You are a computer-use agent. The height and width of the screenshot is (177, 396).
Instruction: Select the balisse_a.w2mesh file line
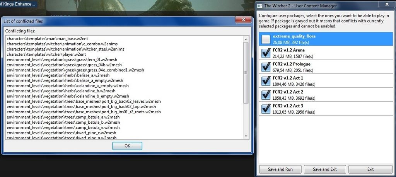coord(58,75)
